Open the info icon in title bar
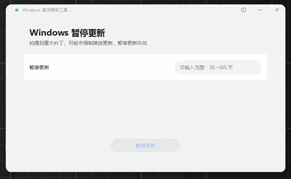Screen dimensions: 291x179 (243, 10)
